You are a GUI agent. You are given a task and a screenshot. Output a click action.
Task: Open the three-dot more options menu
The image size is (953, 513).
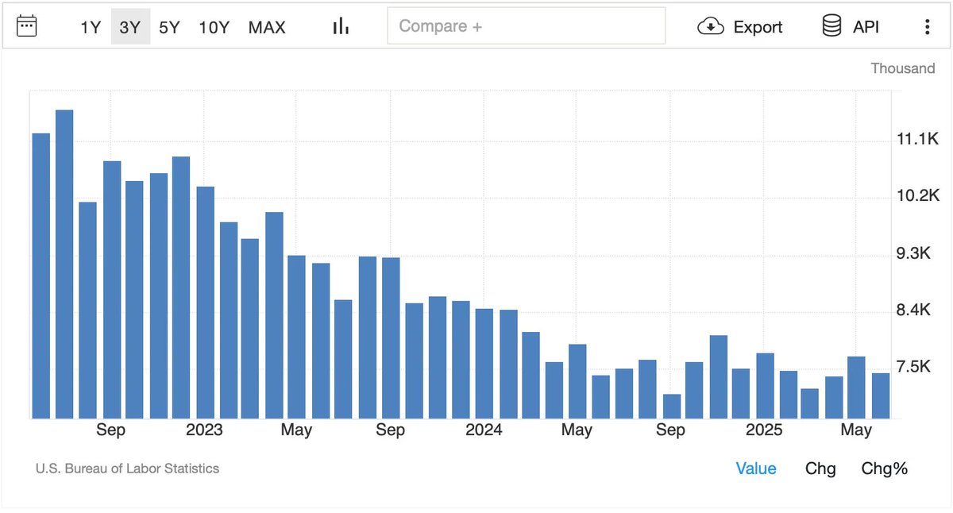click(x=927, y=27)
